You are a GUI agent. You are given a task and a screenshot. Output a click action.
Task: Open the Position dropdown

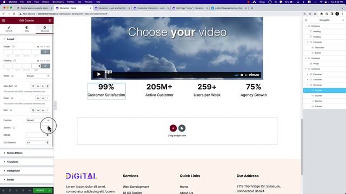38,120
